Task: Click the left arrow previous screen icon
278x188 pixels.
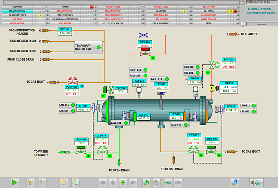Action: [103, 183]
